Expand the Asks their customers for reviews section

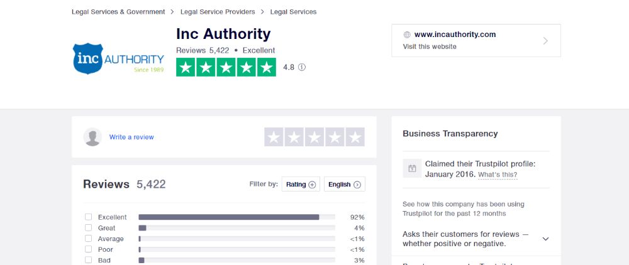click(545, 239)
